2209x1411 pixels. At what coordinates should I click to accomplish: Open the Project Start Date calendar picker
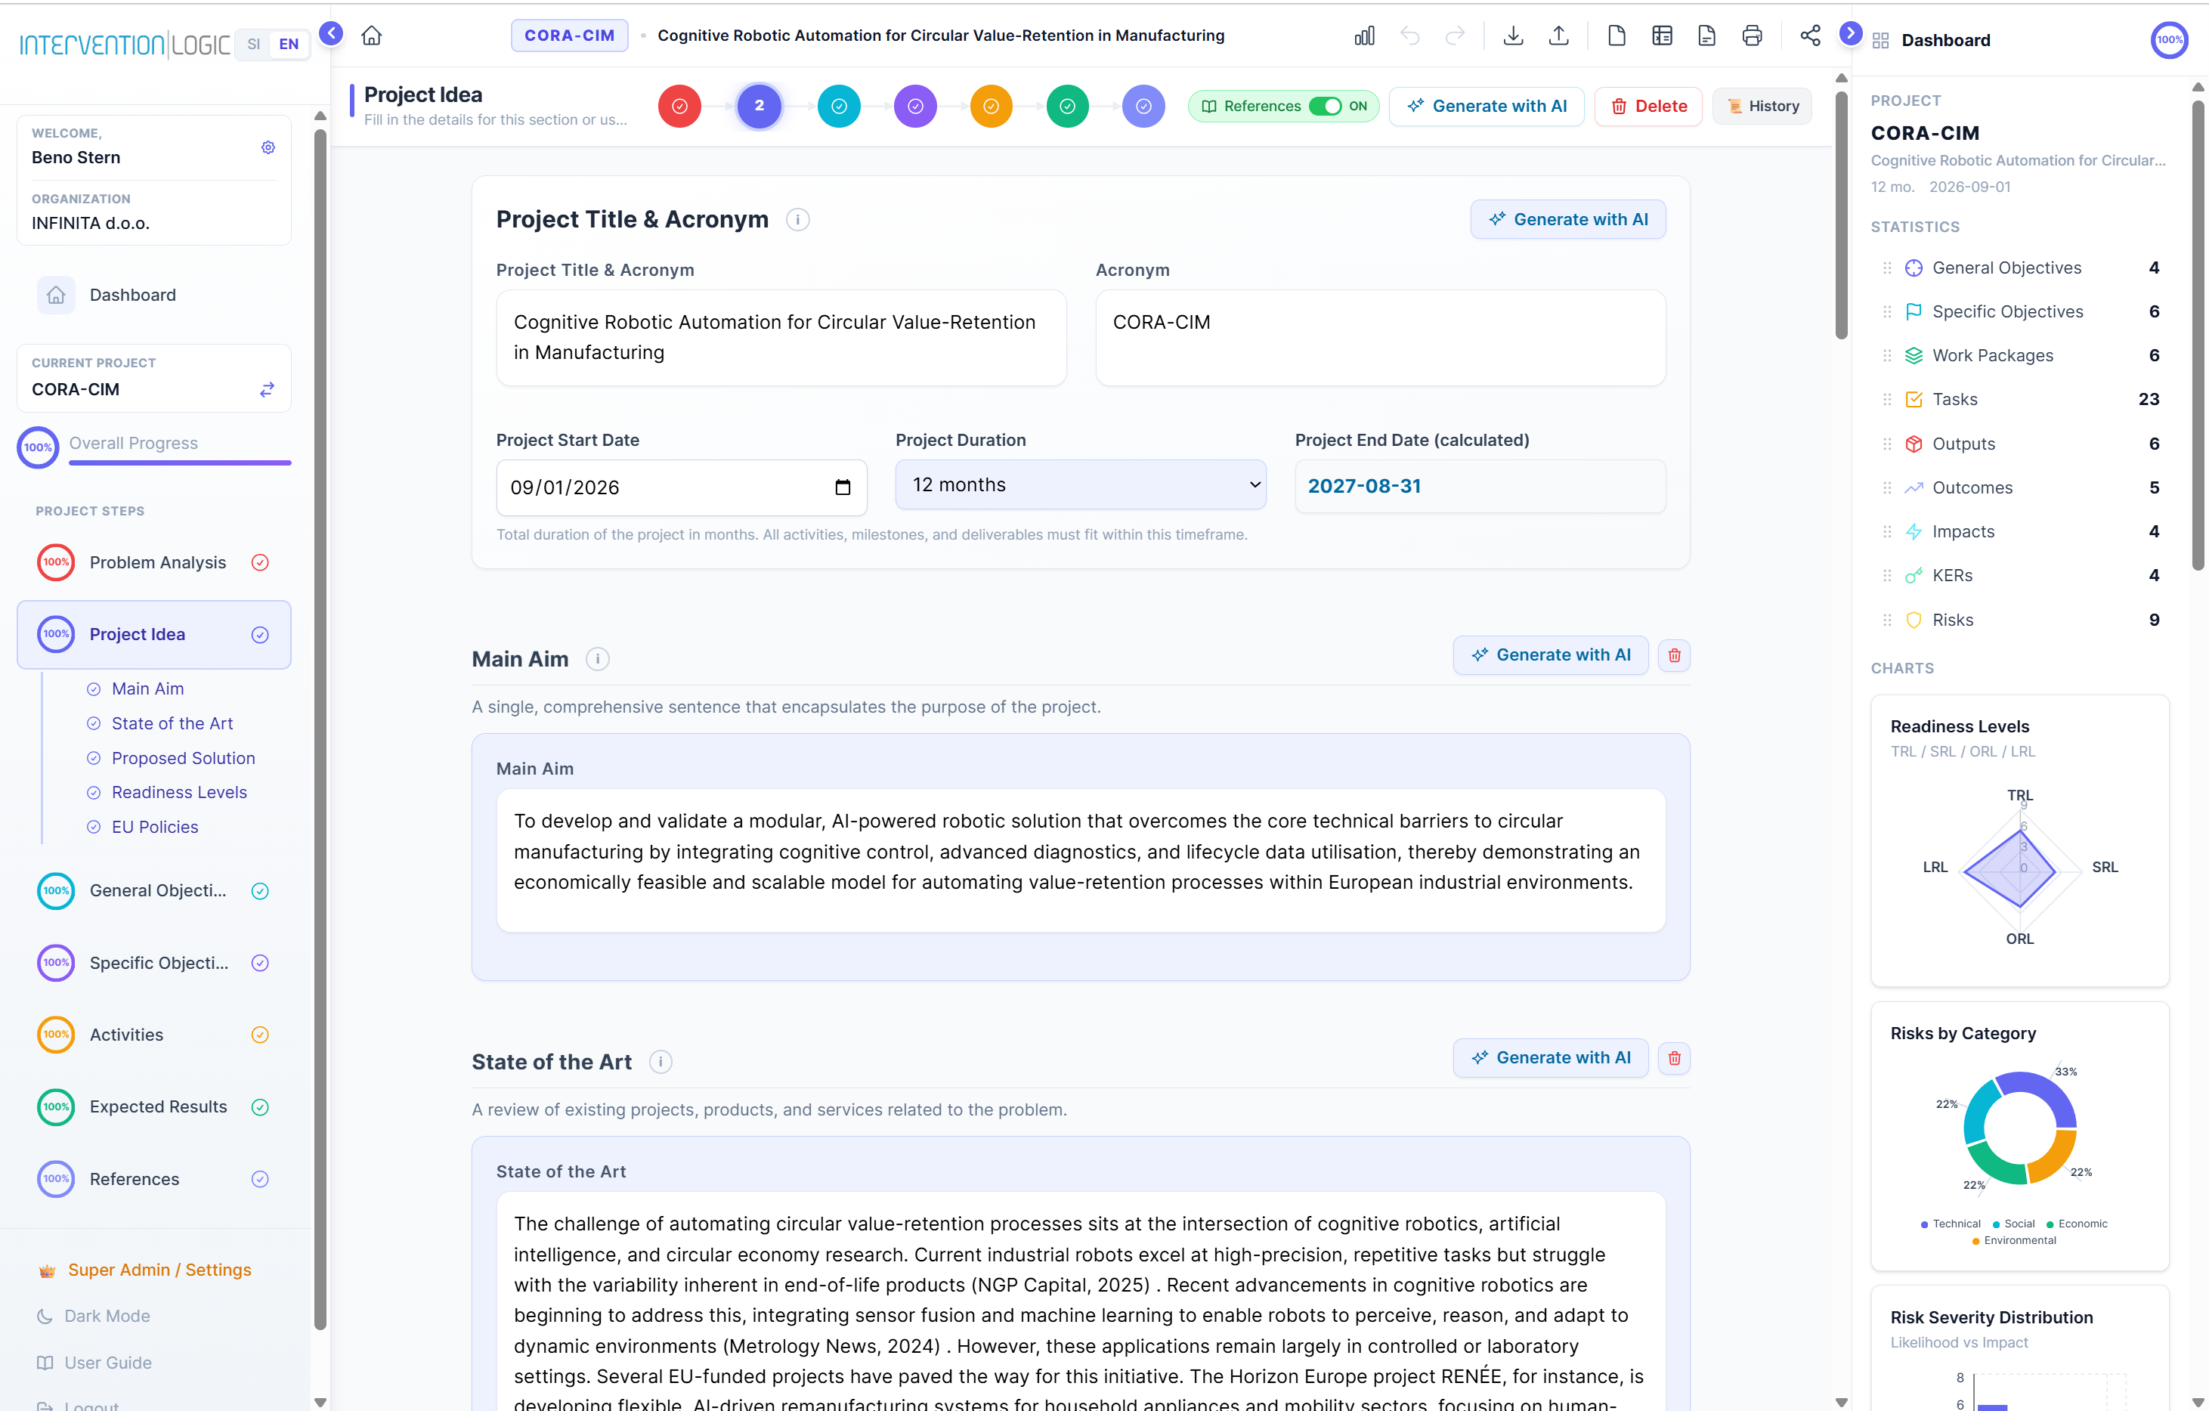pyautogui.click(x=842, y=487)
